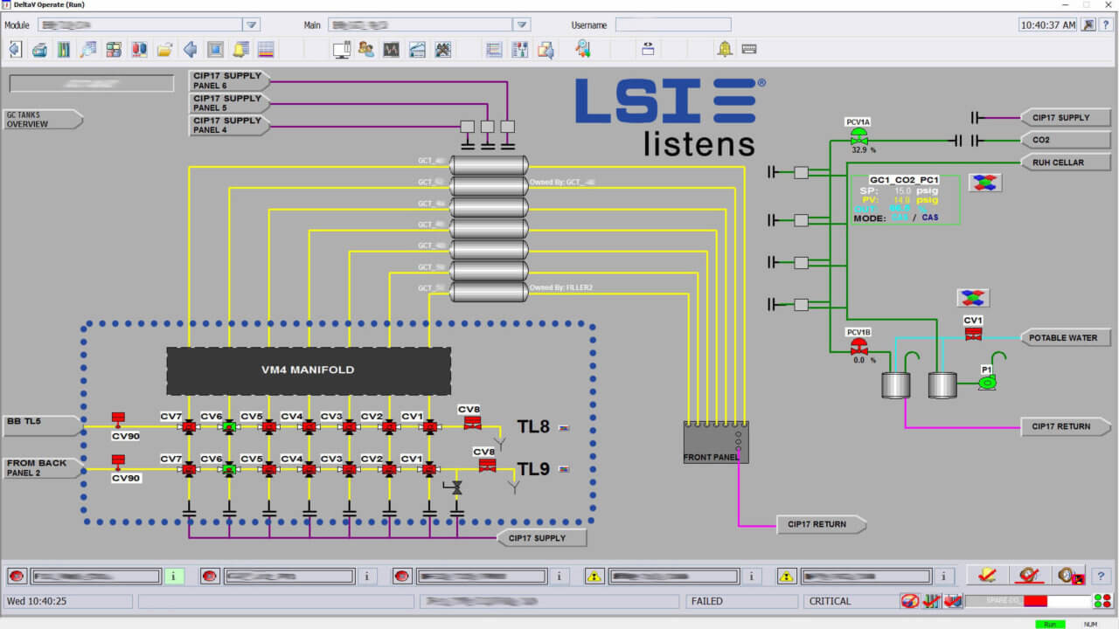Expand the Main dropdown arrow
1119x629 pixels.
click(x=522, y=24)
